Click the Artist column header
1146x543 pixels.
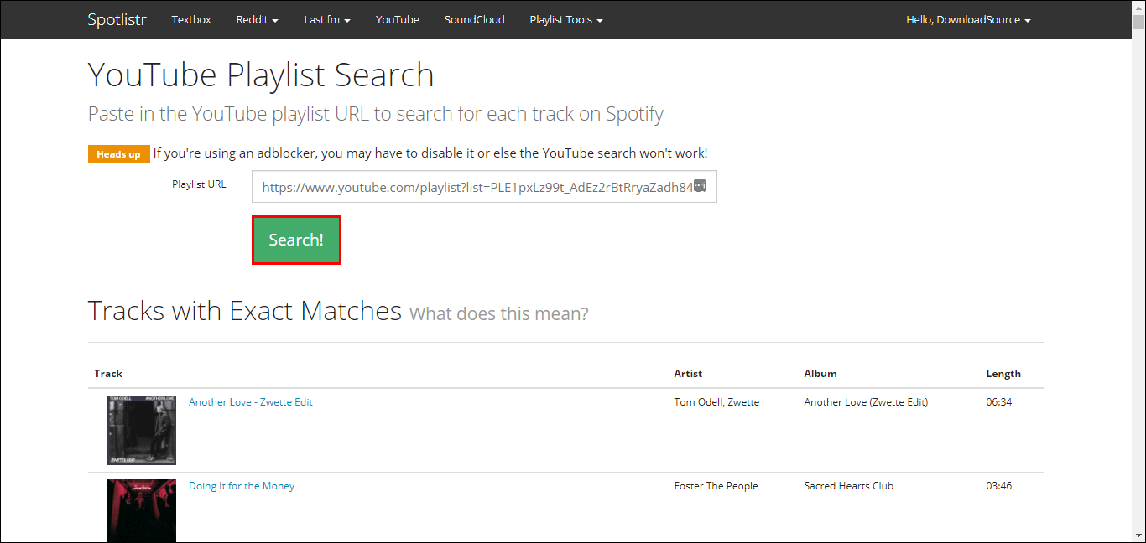click(x=688, y=374)
